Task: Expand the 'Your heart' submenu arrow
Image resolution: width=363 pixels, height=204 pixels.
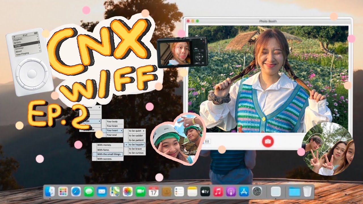Action: [121, 131]
